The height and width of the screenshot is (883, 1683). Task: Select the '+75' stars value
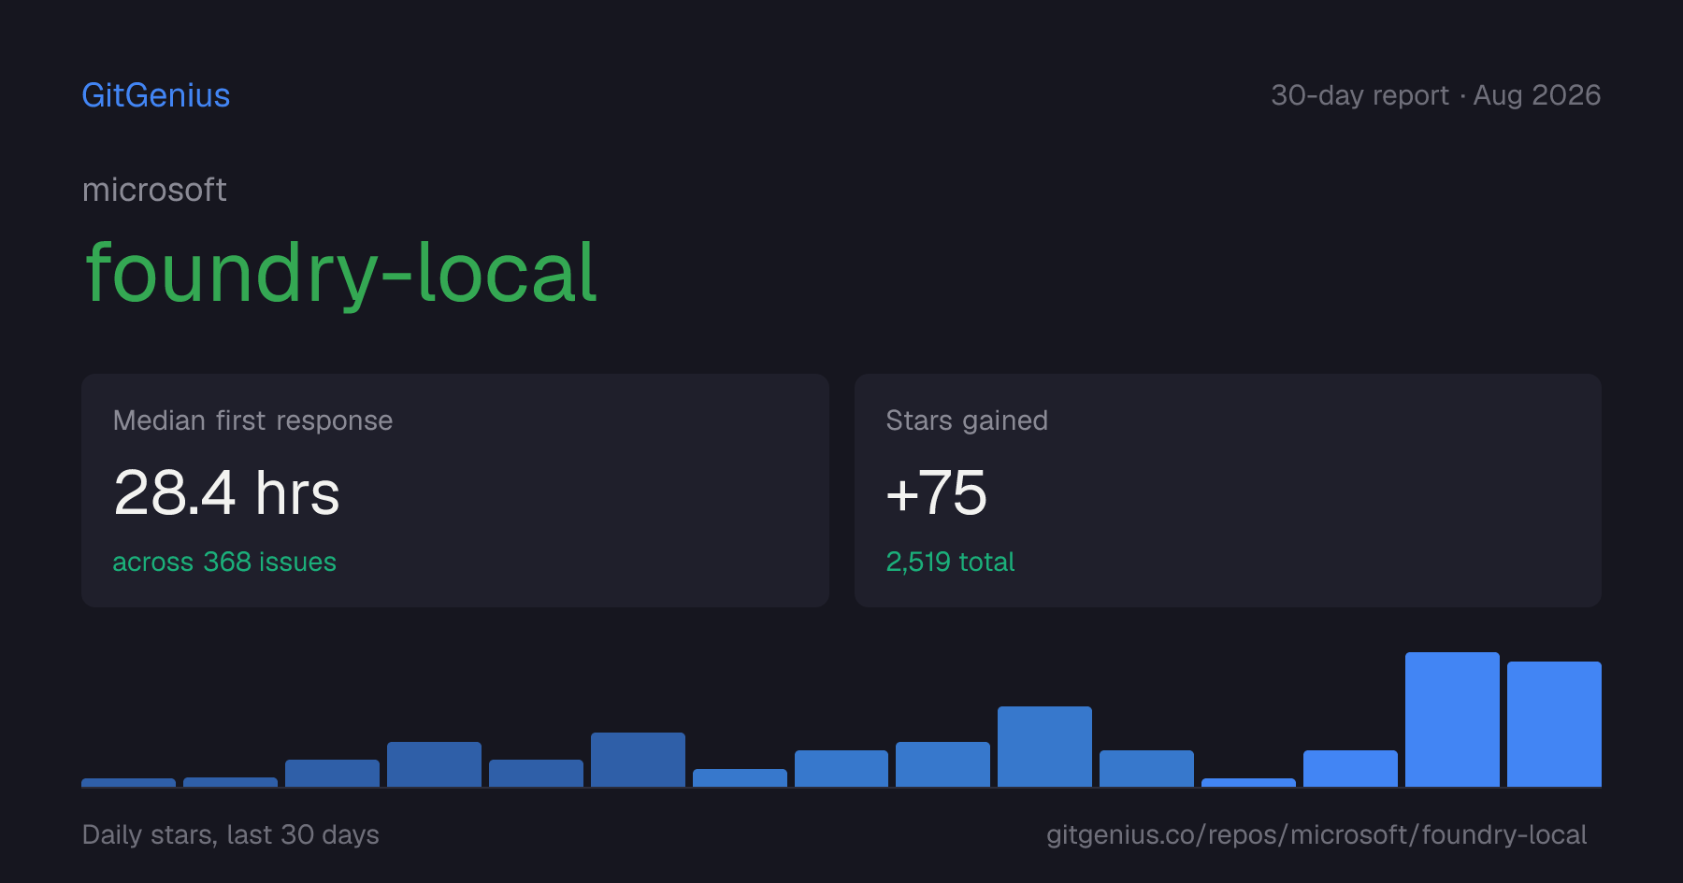[x=936, y=492]
